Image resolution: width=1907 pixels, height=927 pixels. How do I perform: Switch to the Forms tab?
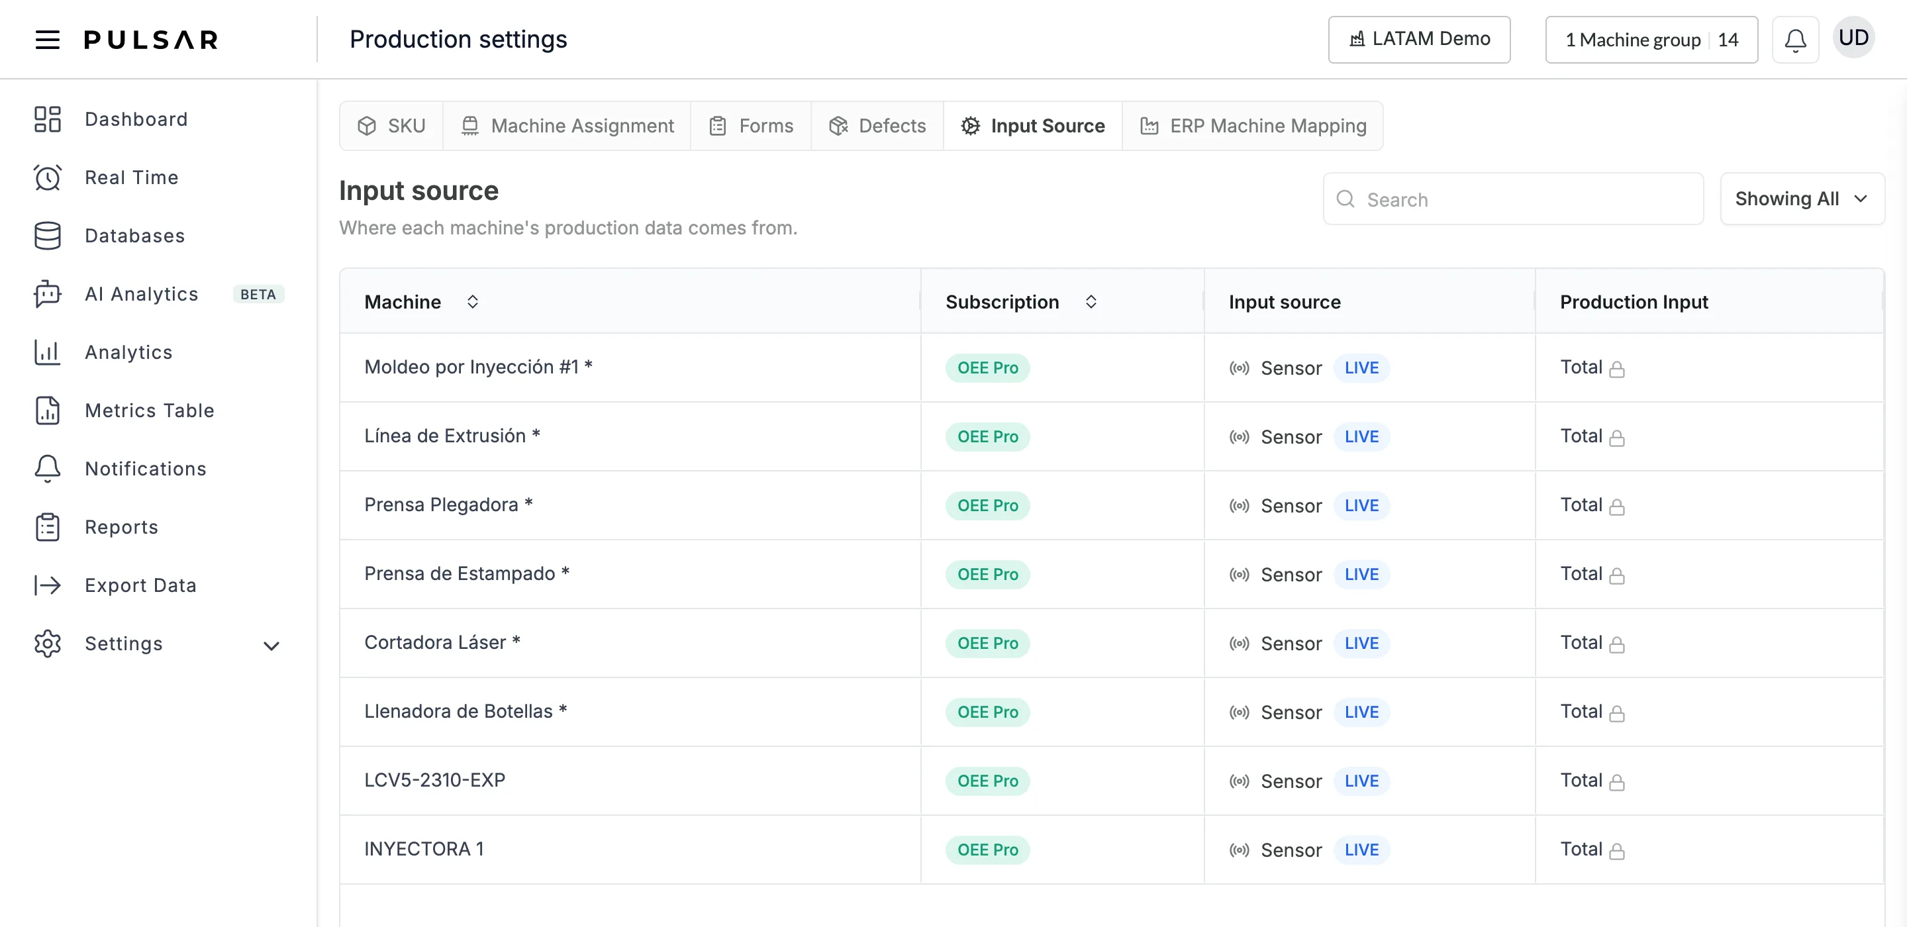pos(751,126)
